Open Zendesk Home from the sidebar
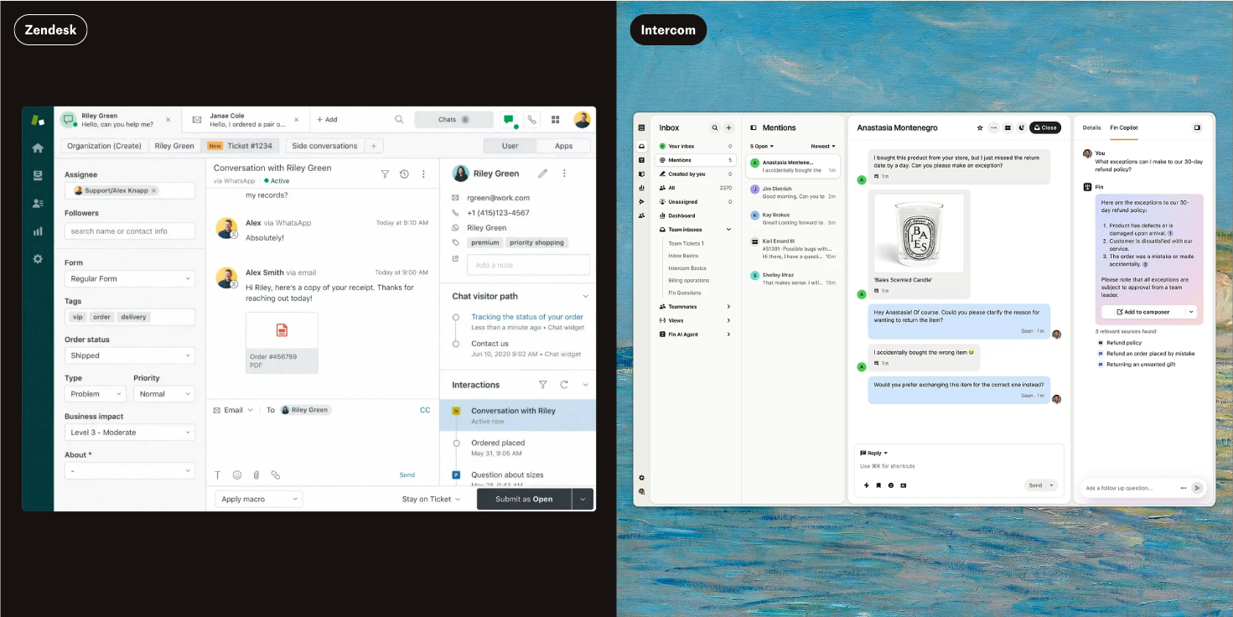Viewport: 1233px width, 617px height. click(38, 148)
